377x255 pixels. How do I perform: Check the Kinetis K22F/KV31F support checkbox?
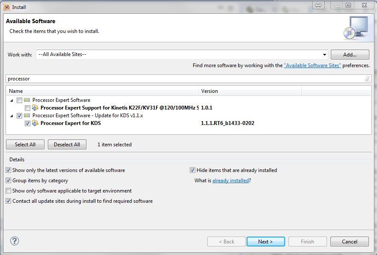(x=27, y=108)
